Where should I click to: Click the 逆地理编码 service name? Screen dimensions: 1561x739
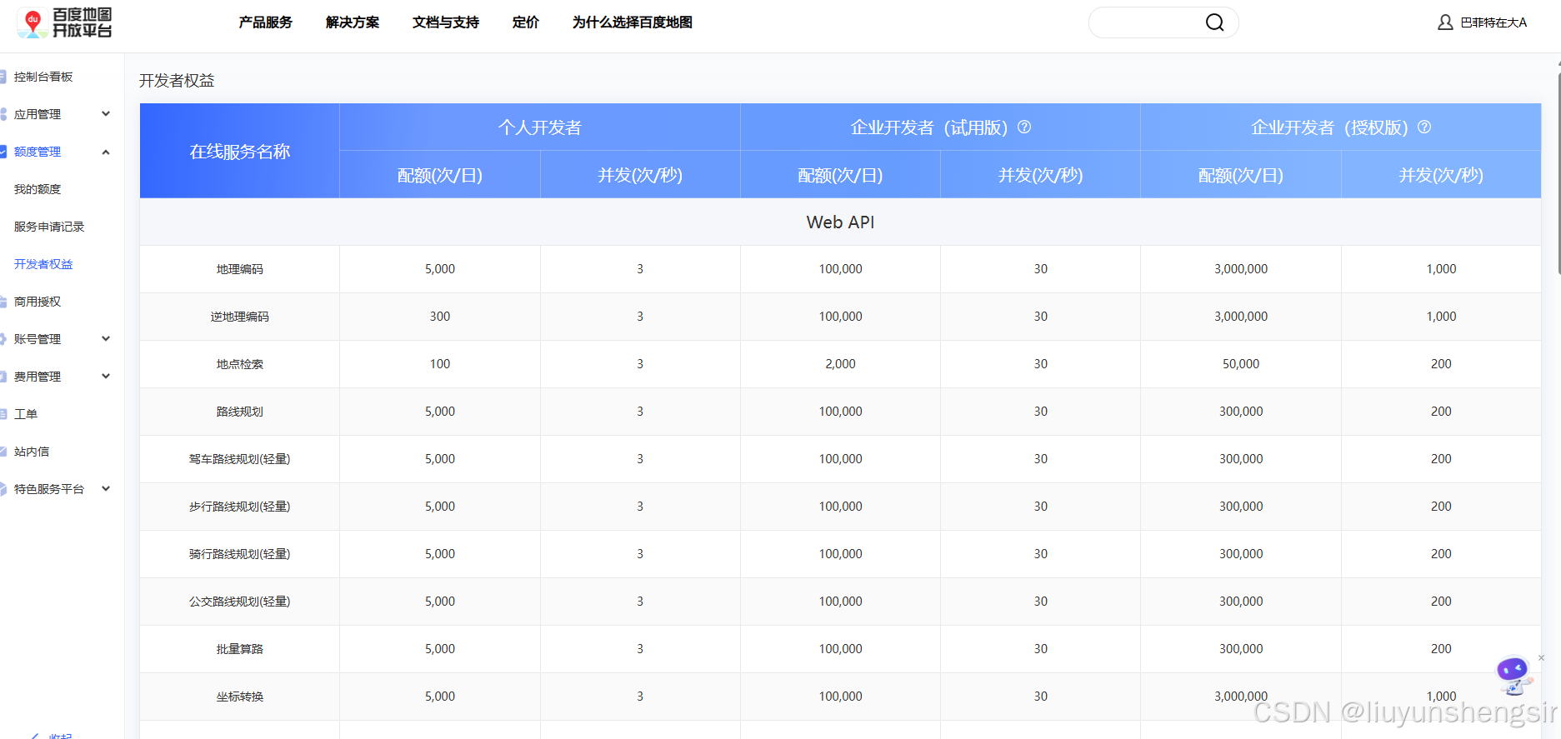point(240,317)
